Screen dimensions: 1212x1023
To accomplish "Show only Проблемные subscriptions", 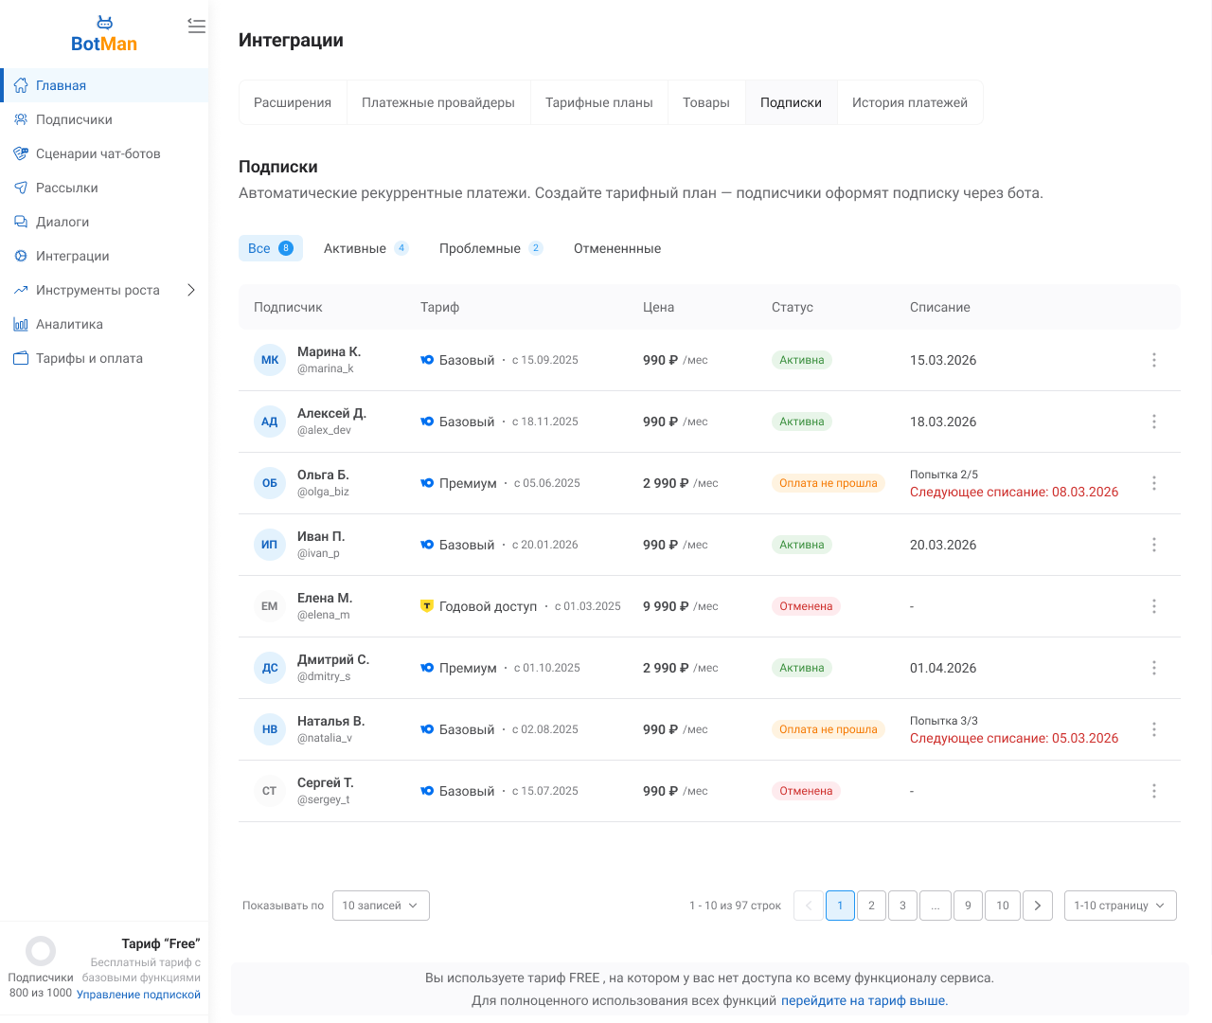I will point(490,248).
